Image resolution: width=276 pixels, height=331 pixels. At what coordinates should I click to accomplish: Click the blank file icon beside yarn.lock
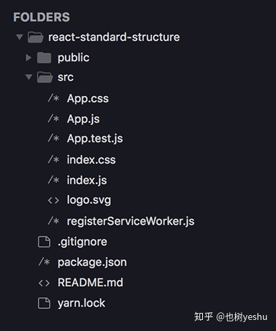point(44,303)
